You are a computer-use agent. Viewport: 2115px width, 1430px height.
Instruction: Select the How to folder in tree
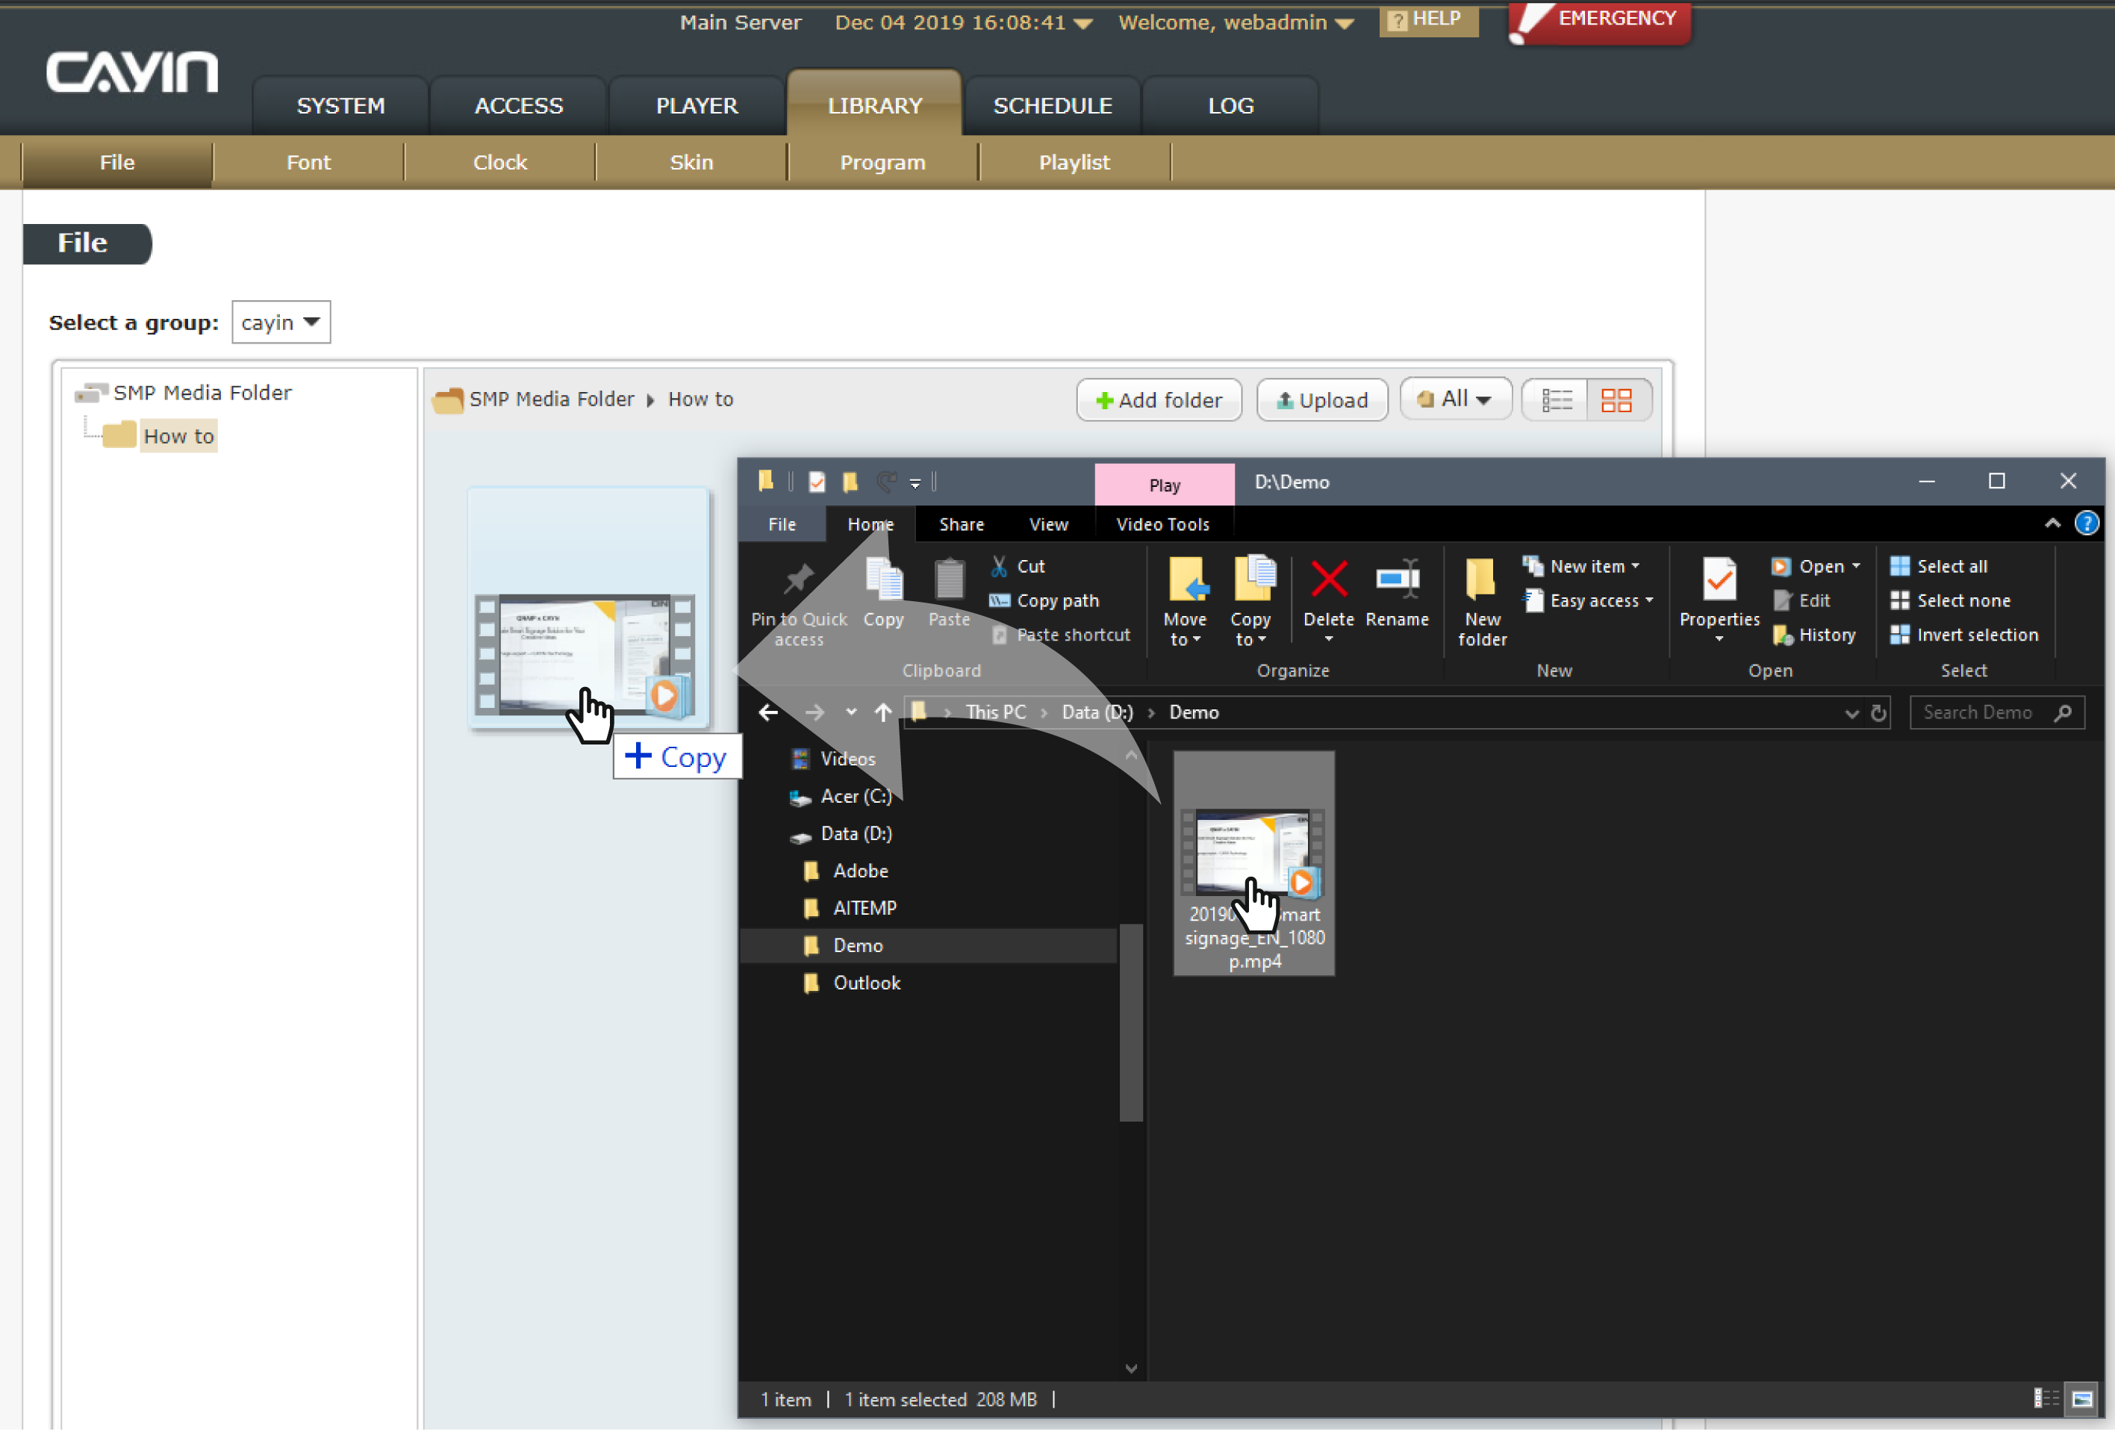(178, 436)
